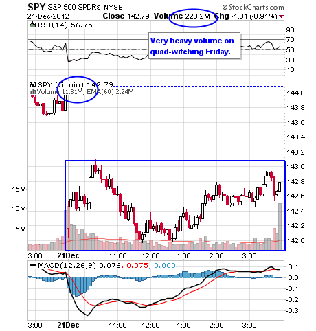Click the 1:00 label under price chart
Image resolution: width=316 pixels, height=331 pixels.
[183, 255]
